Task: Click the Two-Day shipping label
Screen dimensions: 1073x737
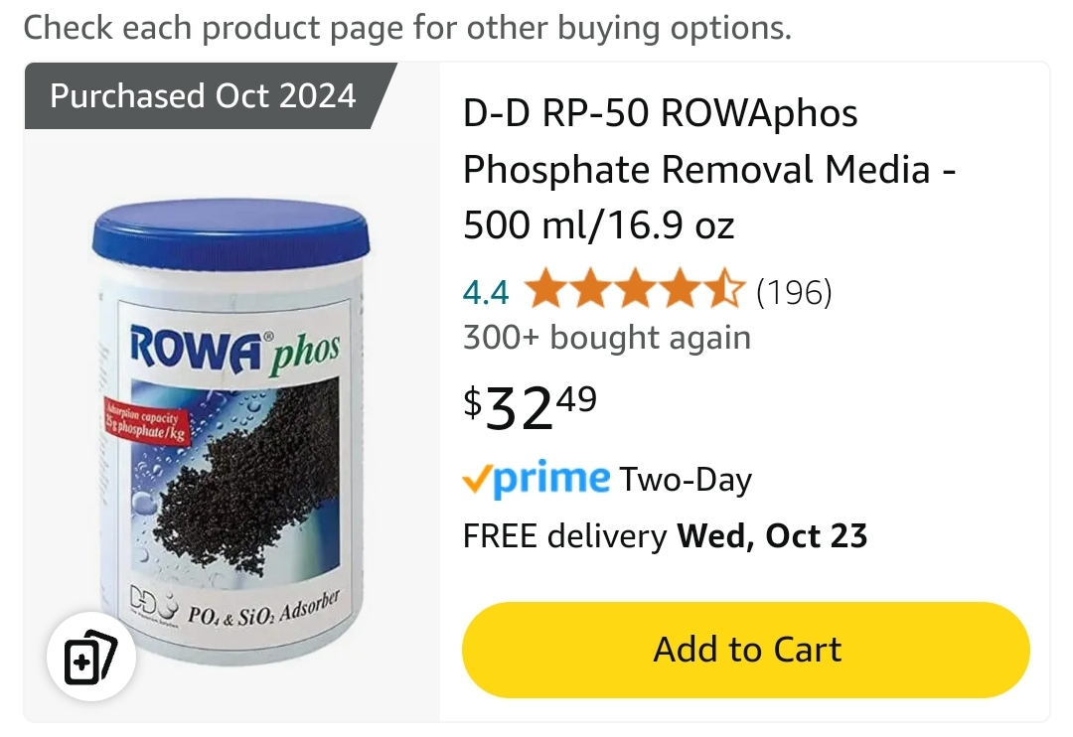Action: (685, 480)
